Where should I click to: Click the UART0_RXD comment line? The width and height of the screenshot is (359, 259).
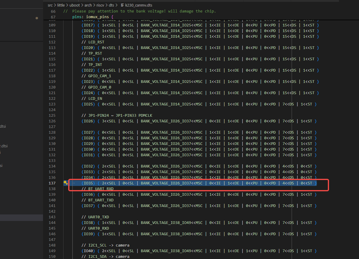pyautogui.click(x=99, y=228)
